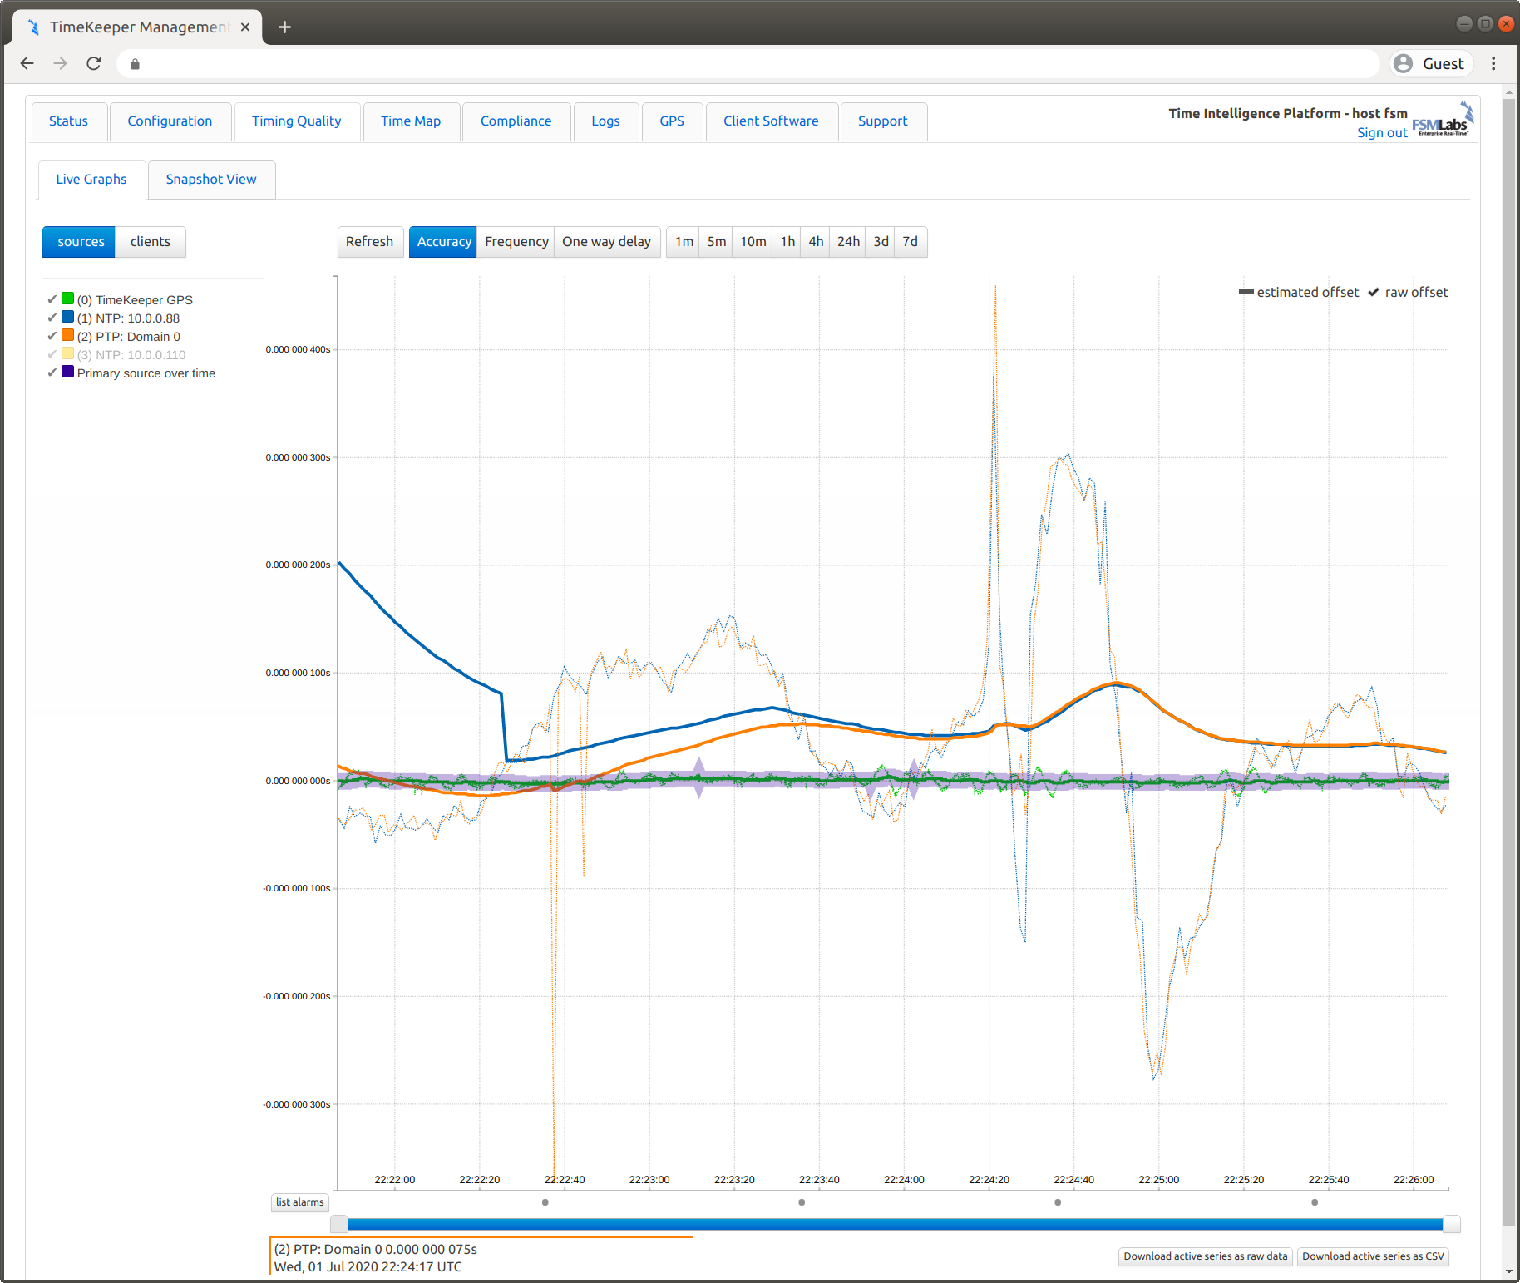1520x1283 pixels.
Task: Toggle the NTP 10.0.0.88 source checkmark
Action: (52, 317)
